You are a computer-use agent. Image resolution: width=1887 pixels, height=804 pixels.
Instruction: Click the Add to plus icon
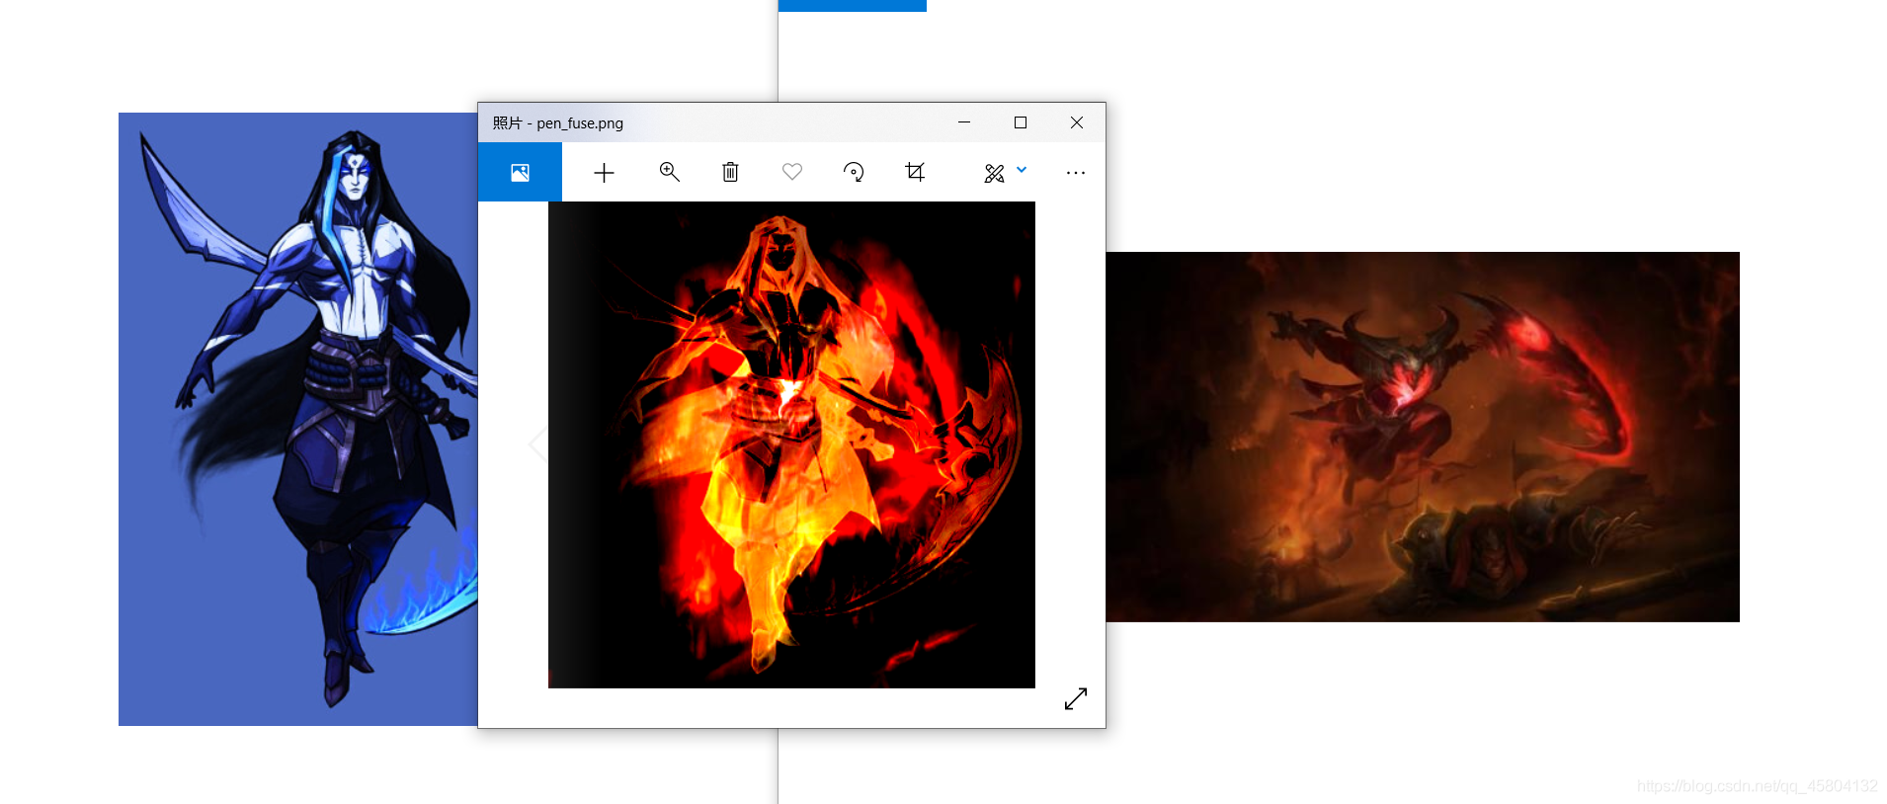(x=604, y=173)
